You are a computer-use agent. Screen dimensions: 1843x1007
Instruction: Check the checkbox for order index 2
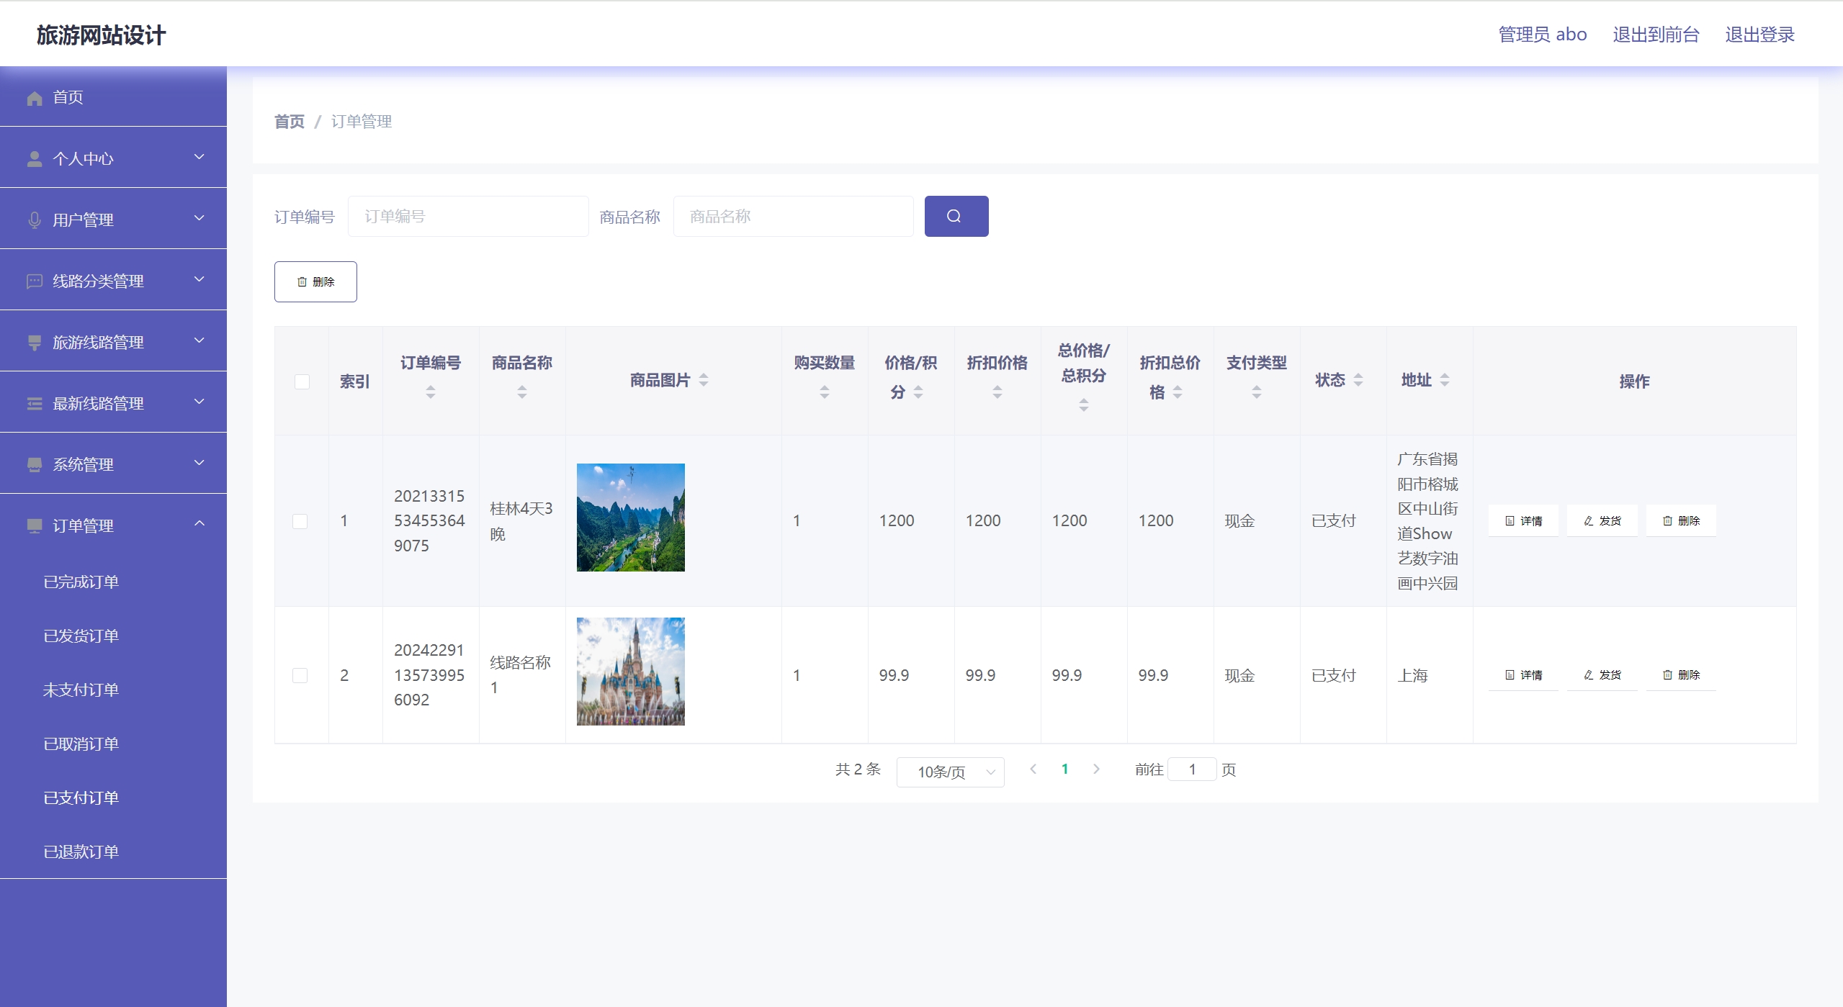click(300, 675)
